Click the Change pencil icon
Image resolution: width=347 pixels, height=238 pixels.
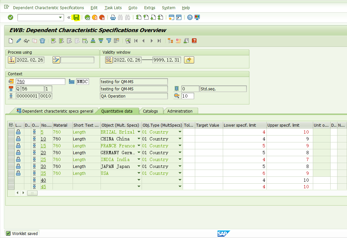point(19,41)
